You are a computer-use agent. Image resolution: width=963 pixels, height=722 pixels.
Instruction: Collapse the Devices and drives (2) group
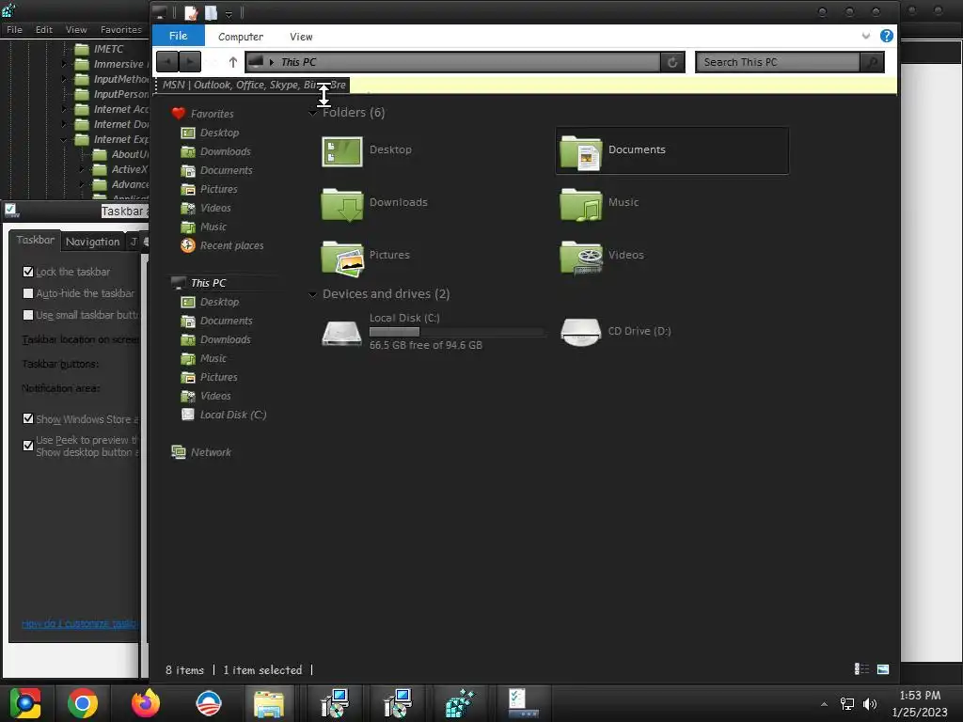[x=312, y=294]
